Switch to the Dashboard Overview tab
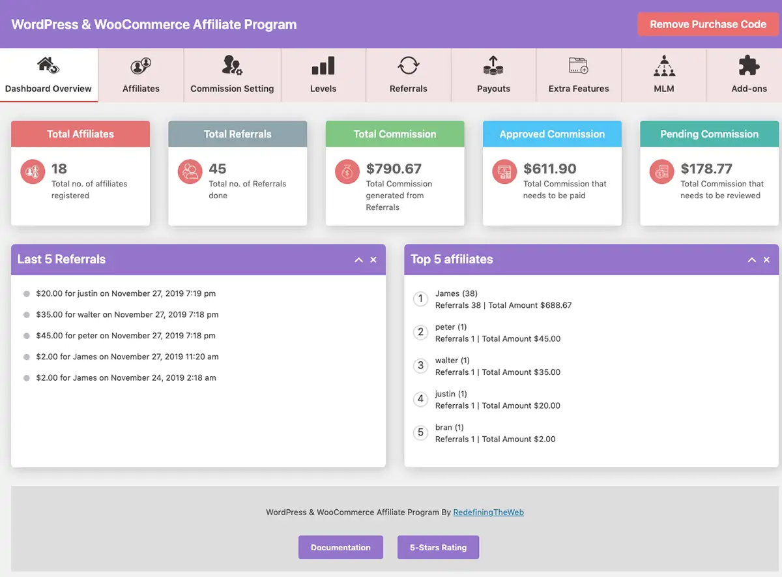Screen dimensions: 782x577 [49, 75]
